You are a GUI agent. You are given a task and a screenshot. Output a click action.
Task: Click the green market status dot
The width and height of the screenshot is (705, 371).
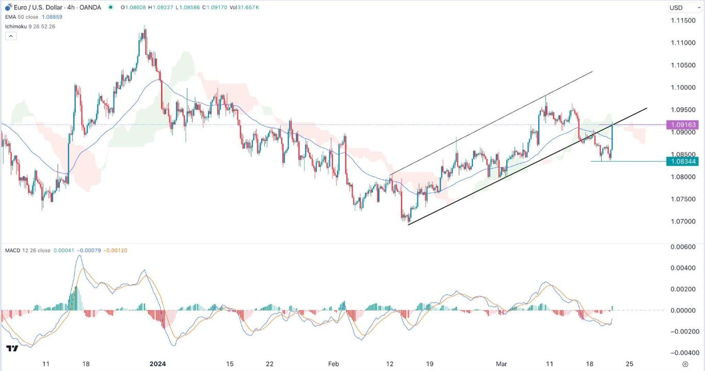(110, 7)
